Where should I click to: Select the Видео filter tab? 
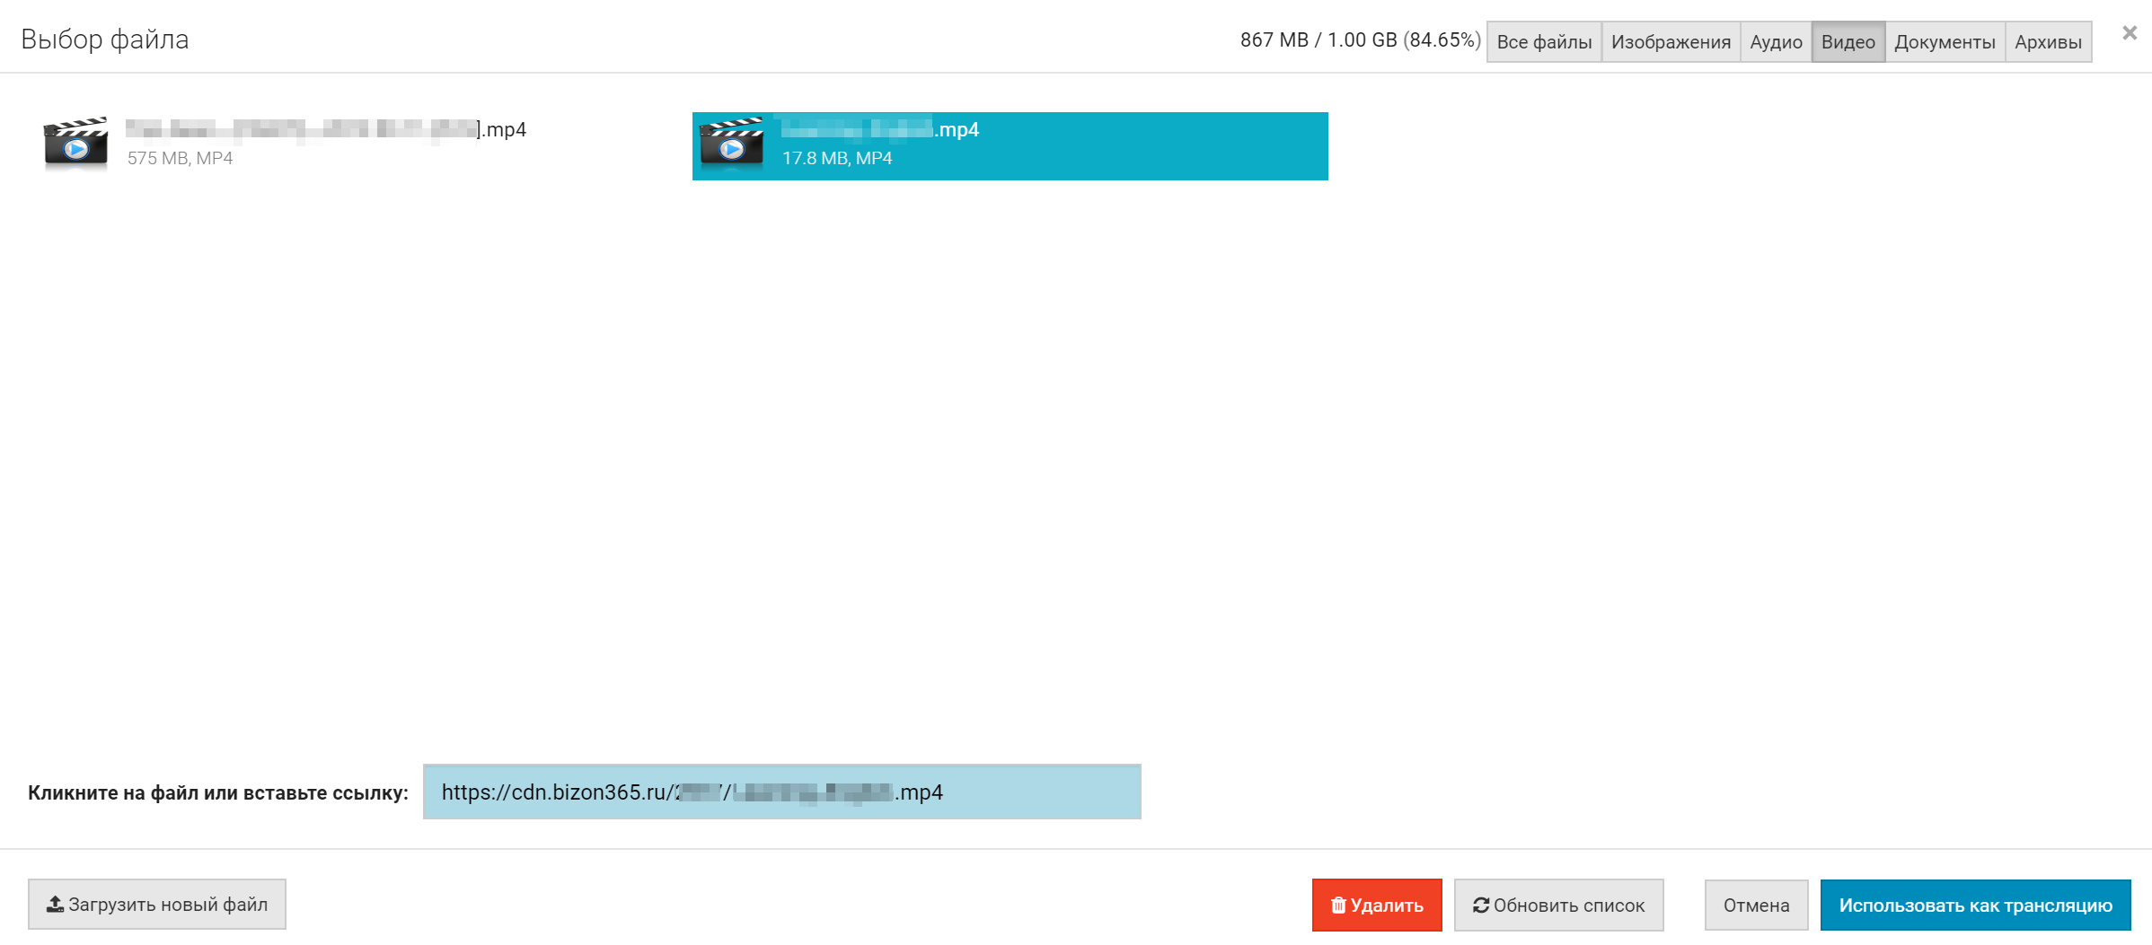coord(1848,42)
